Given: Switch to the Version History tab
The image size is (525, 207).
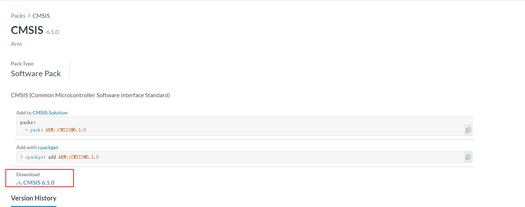Looking at the screenshot, I should 34,198.
